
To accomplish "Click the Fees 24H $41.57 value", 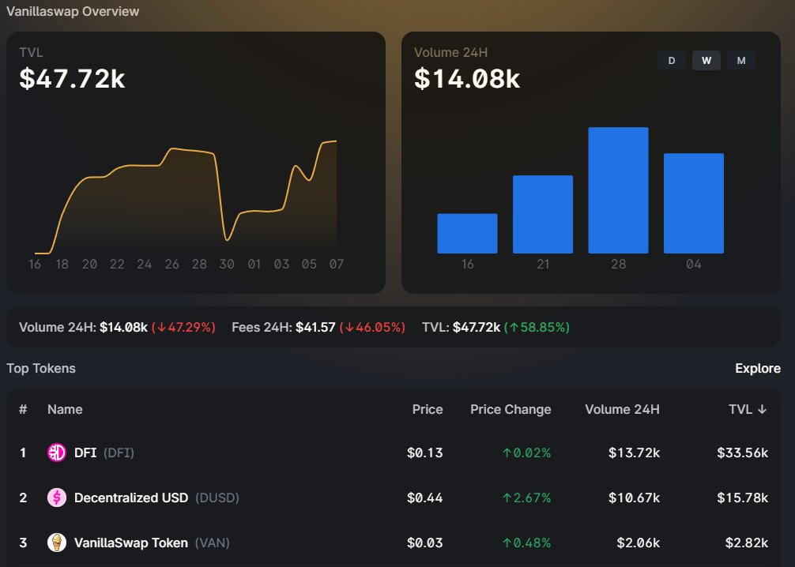I will (x=315, y=328).
